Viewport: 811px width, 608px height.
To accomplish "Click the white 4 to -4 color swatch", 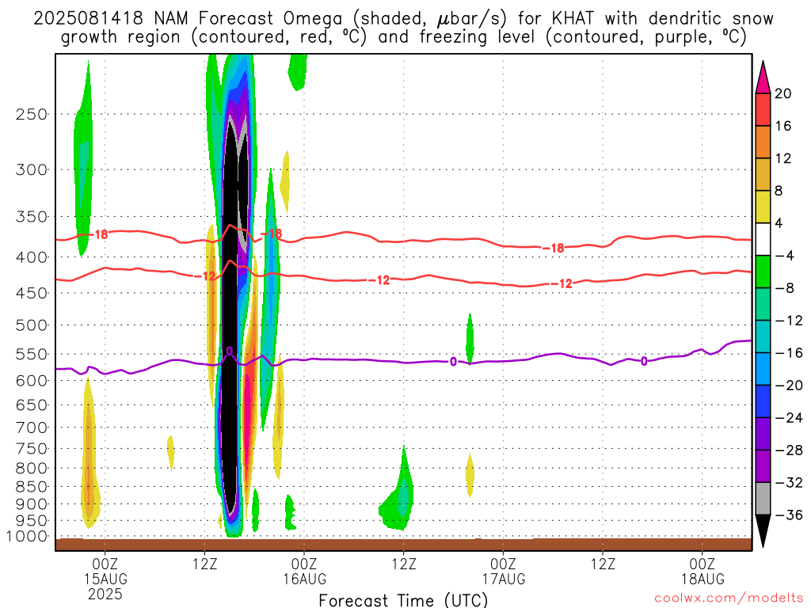I will pos(763,239).
